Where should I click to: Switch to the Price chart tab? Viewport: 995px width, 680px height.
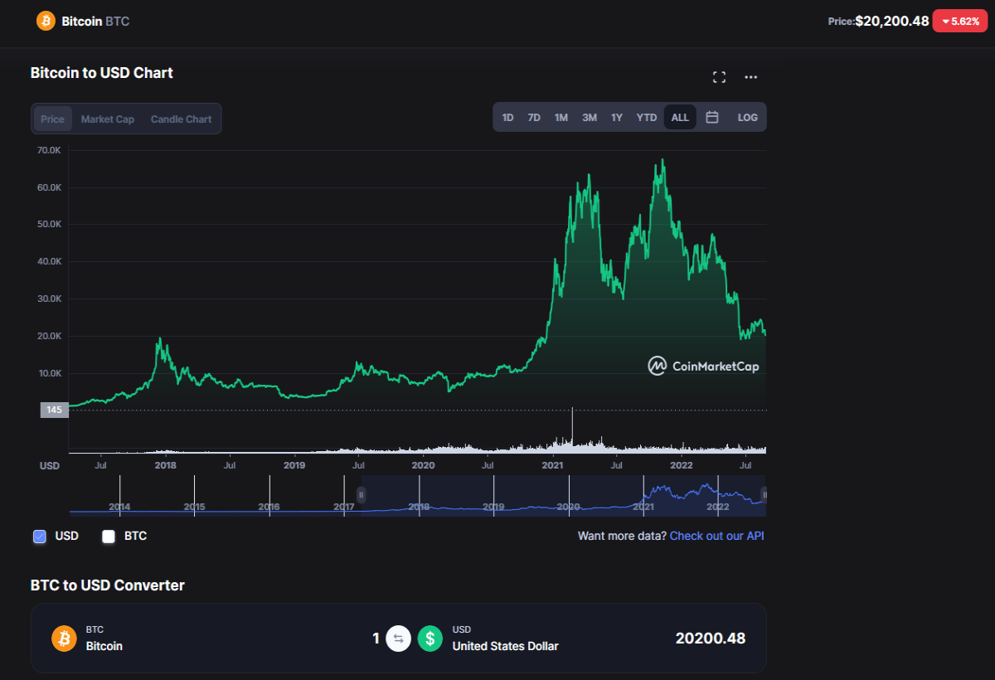[52, 119]
